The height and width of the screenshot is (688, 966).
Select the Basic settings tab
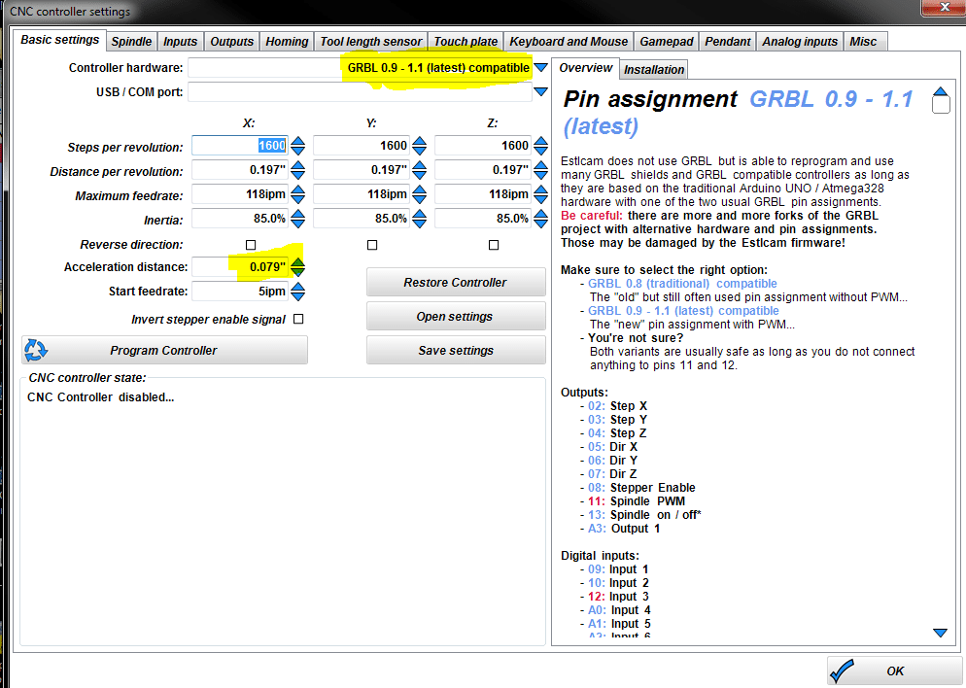pyautogui.click(x=59, y=40)
